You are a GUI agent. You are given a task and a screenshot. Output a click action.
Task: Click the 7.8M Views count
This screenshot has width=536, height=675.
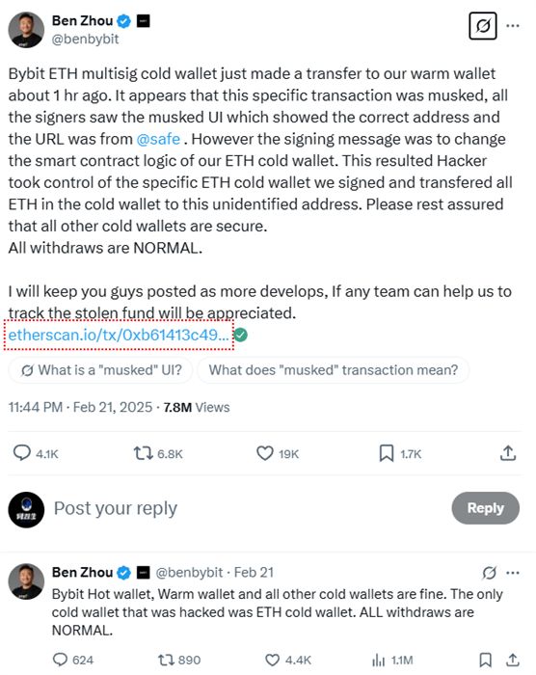(197, 407)
